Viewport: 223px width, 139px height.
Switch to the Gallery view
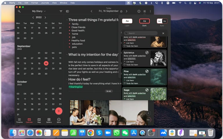coord(49,120)
